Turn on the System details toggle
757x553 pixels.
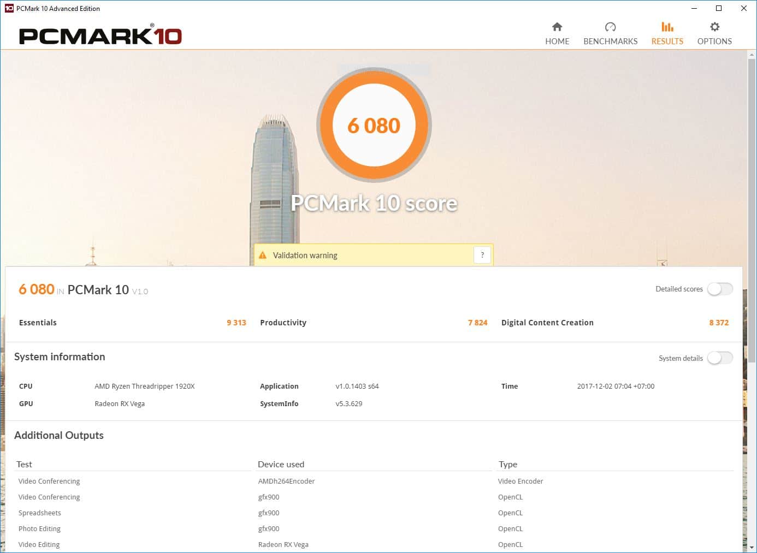(719, 358)
